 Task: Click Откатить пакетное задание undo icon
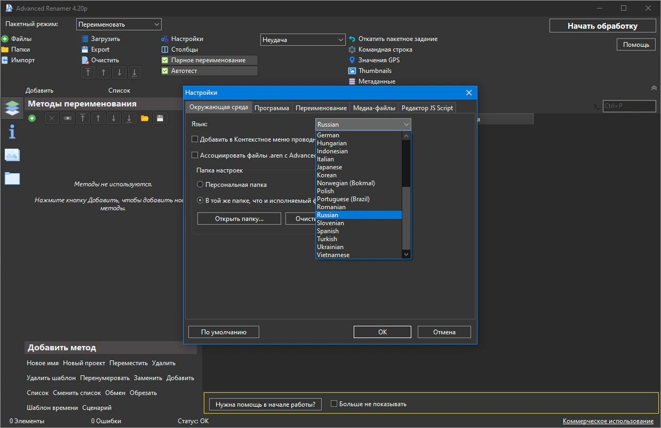click(352, 39)
